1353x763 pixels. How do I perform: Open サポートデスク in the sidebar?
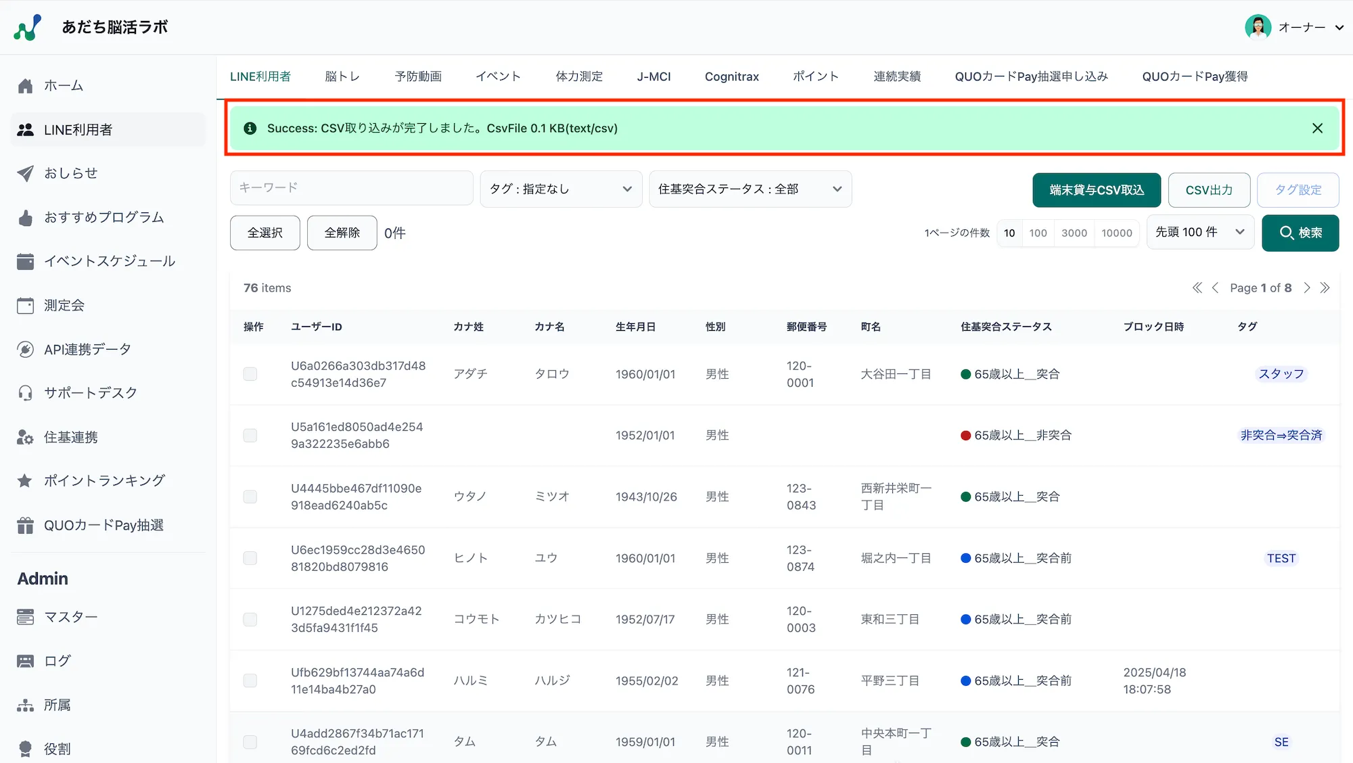click(90, 392)
